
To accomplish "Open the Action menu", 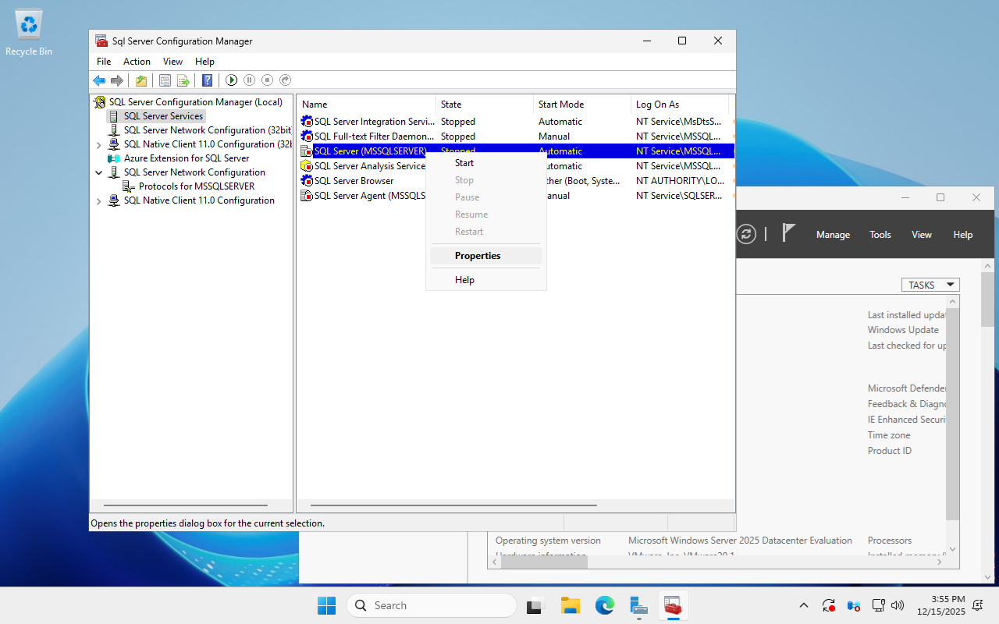I will click(x=137, y=61).
